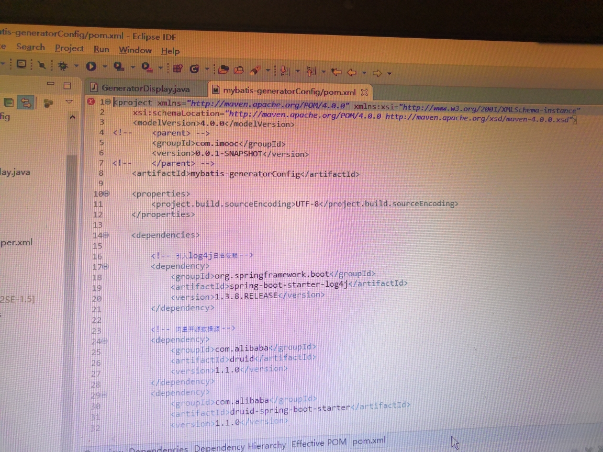Open the Window menu
This screenshot has width=603, height=452.
click(135, 50)
